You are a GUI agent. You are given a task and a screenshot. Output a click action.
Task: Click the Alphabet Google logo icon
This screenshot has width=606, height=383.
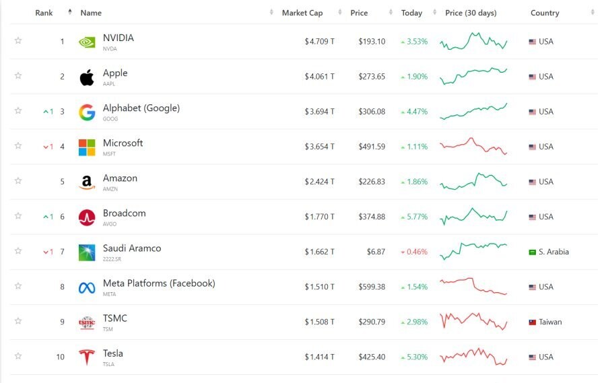87,112
